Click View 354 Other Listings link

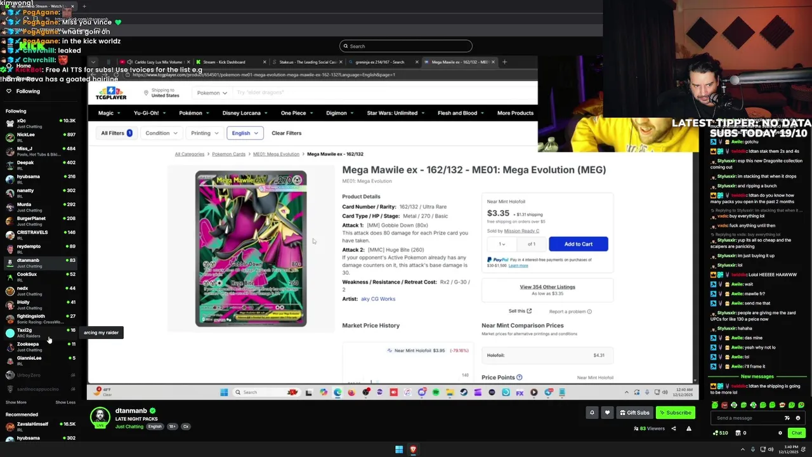pos(547,287)
